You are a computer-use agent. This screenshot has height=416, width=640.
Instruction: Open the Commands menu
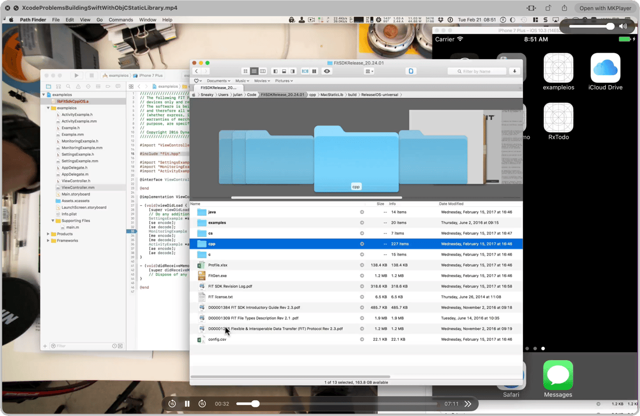click(121, 19)
